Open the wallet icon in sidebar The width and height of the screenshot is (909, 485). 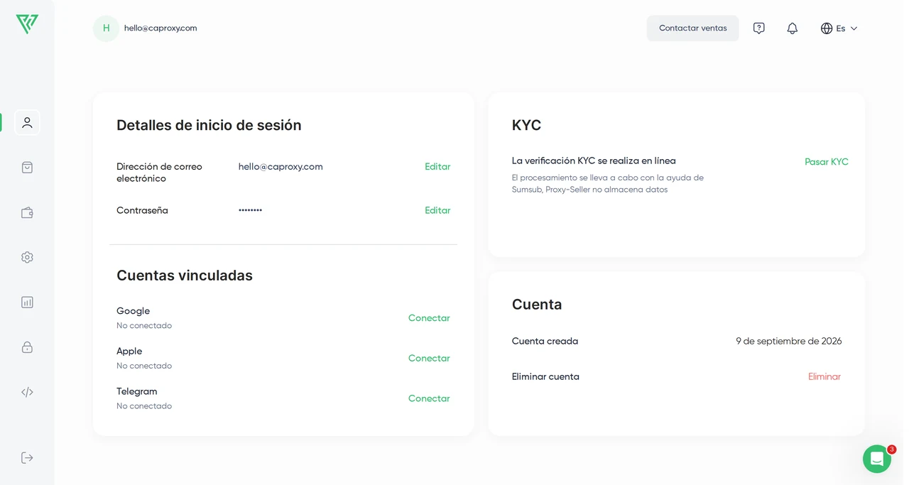click(x=27, y=212)
